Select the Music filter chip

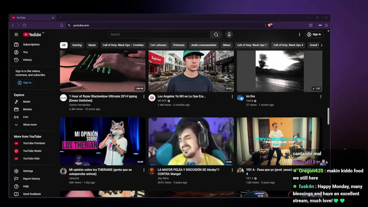tap(92, 45)
